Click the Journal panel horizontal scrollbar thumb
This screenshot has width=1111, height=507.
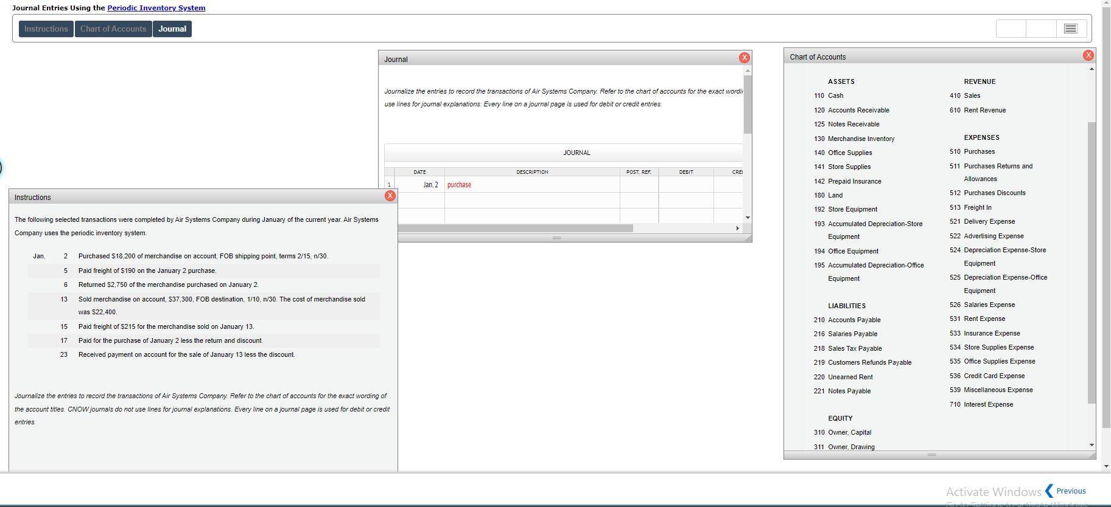[515, 229]
